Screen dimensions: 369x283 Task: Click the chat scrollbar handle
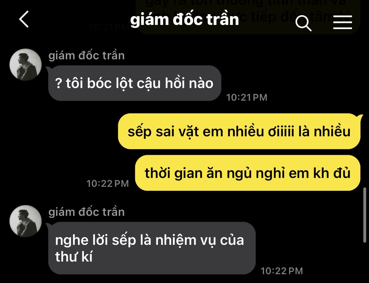[x=365, y=215]
